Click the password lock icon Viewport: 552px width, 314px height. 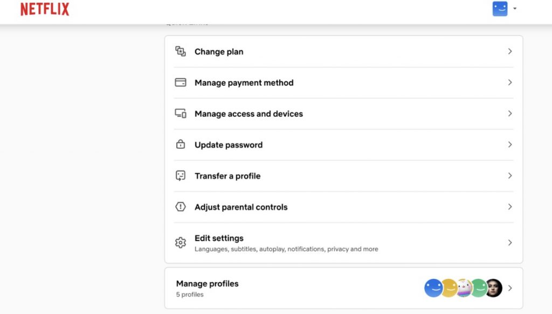click(181, 144)
